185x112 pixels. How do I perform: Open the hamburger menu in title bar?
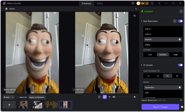(159, 3)
